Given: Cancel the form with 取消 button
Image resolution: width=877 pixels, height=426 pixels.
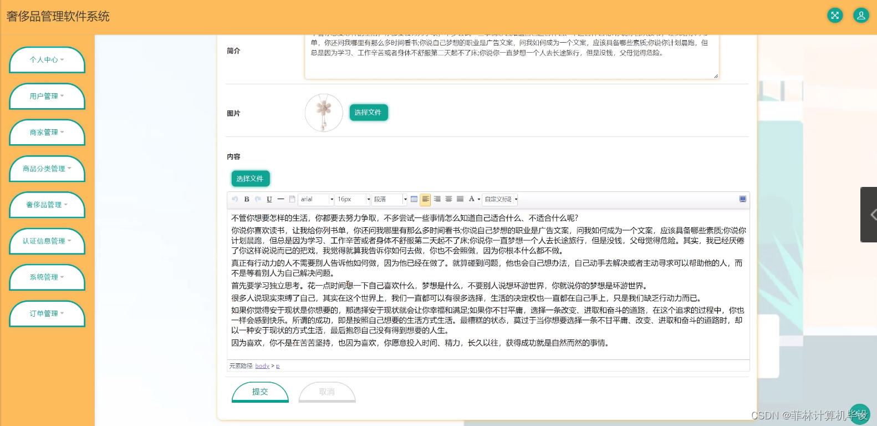Looking at the screenshot, I should (x=327, y=392).
